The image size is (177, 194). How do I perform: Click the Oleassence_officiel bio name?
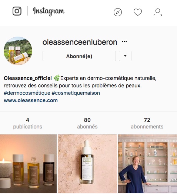(28, 78)
